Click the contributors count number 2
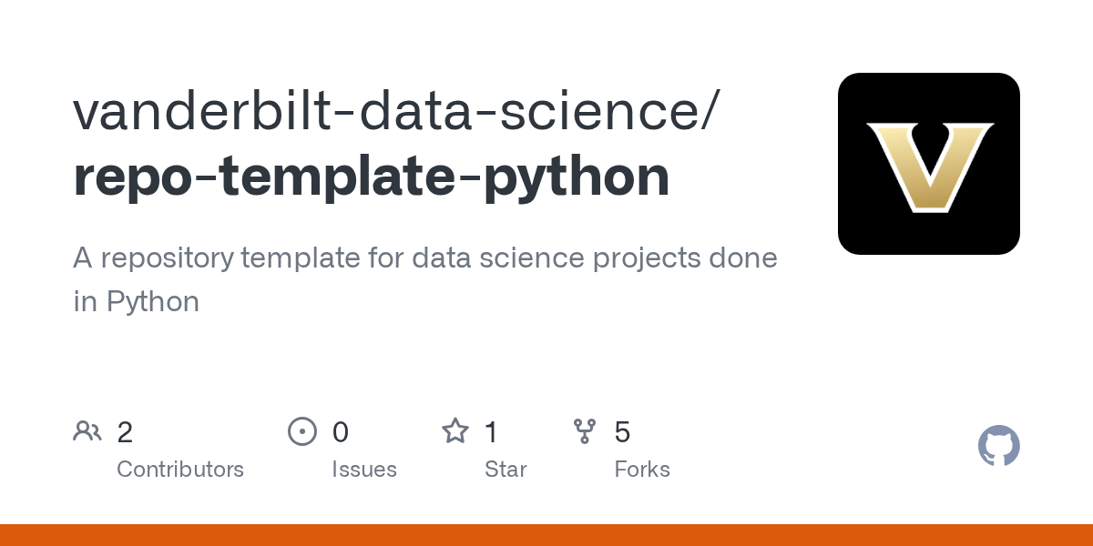The height and width of the screenshot is (546, 1093). 125,432
